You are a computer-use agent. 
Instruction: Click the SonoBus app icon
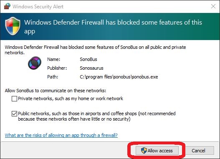point(35,63)
